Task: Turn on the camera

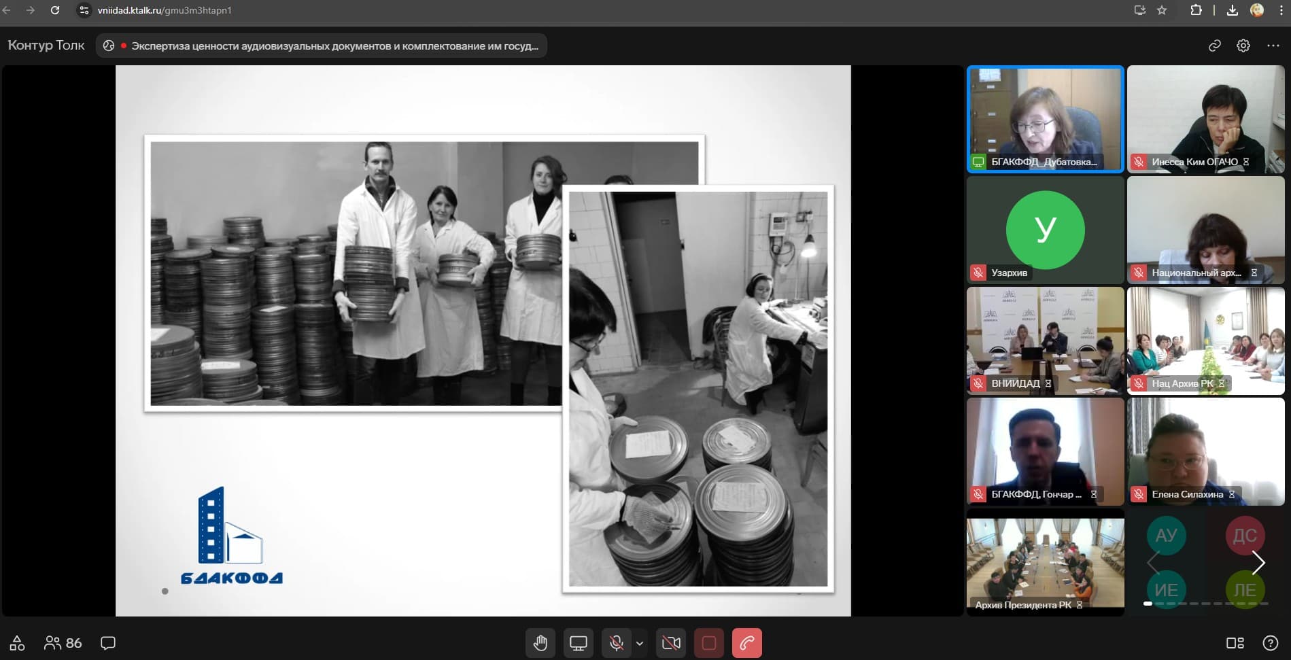Action: click(671, 643)
